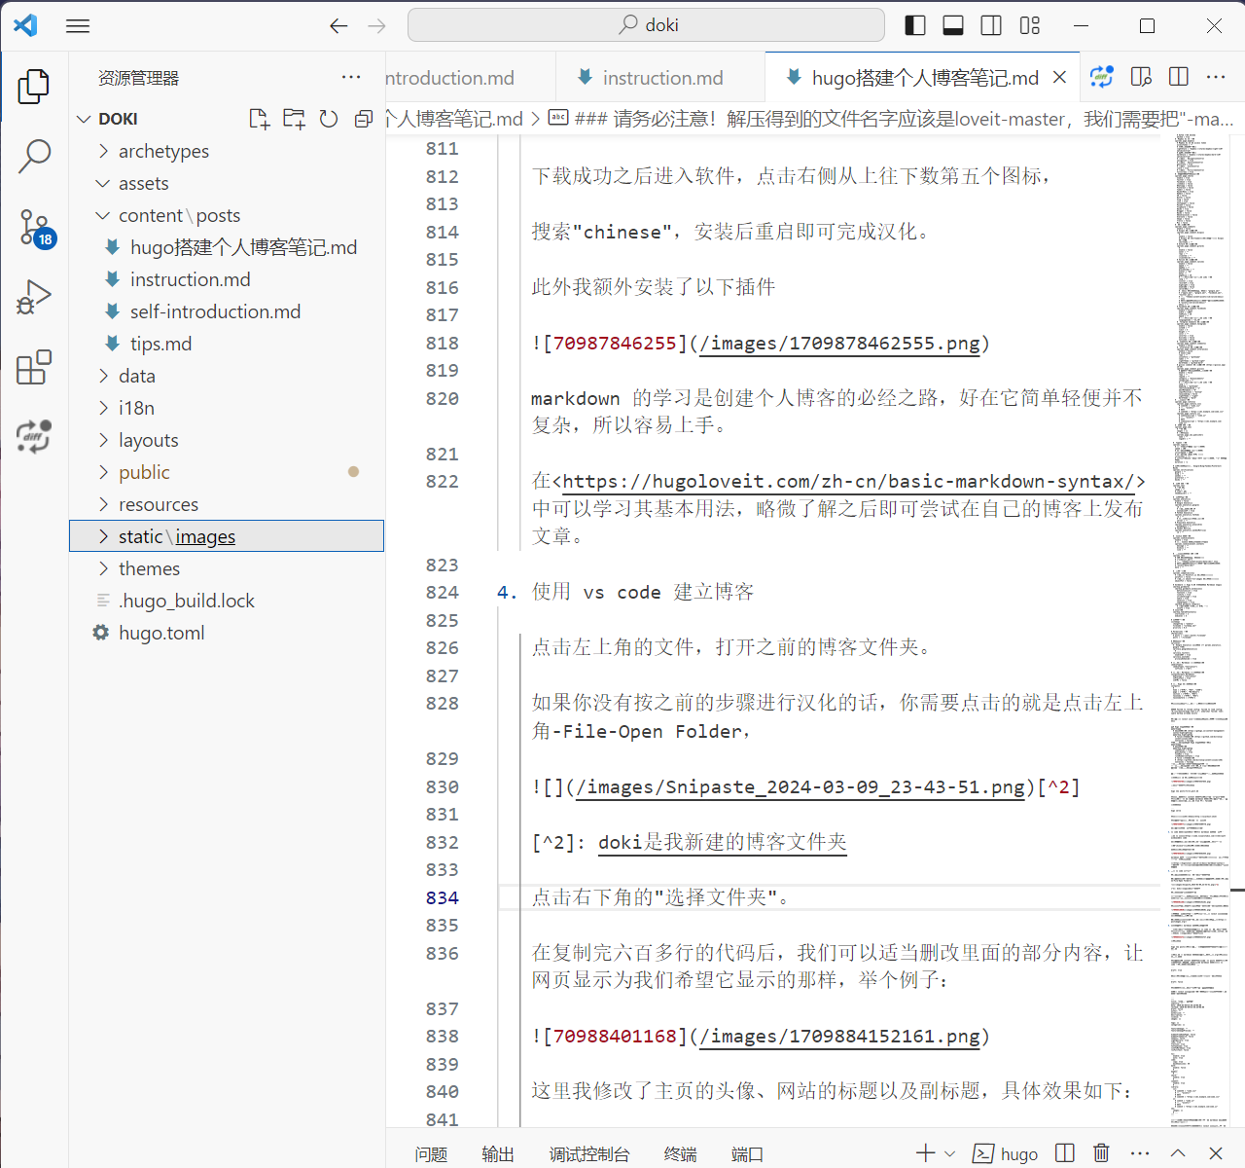The image size is (1245, 1168).
Task: Split the editor to the right
Action: click(x=1179, y=77)
